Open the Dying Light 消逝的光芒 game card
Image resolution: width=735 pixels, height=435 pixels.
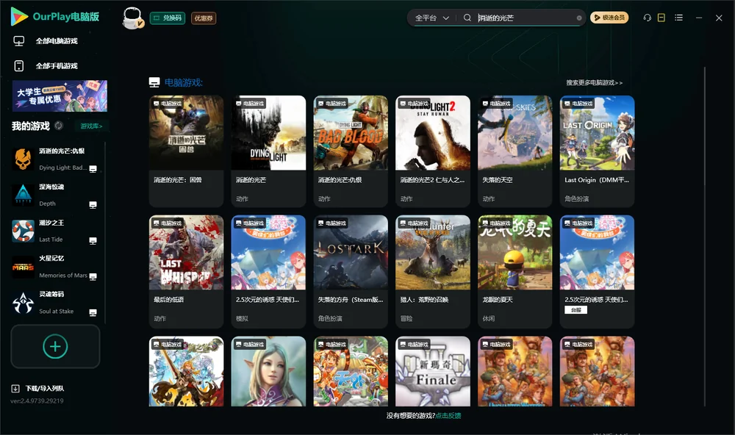268,151
